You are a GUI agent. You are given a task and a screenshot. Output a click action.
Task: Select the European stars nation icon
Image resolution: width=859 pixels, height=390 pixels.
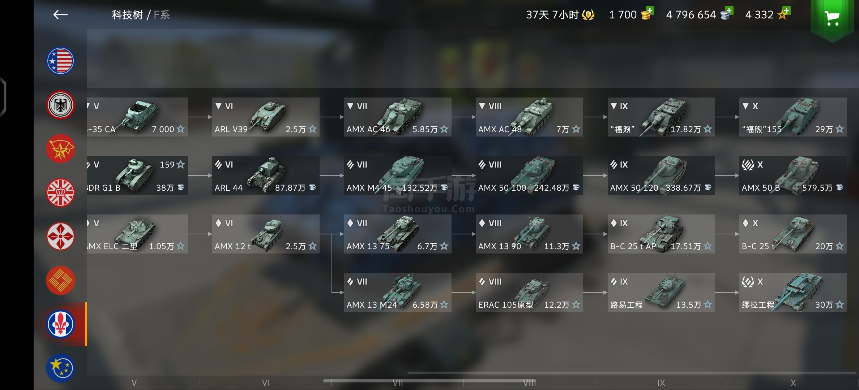(60, 368)
